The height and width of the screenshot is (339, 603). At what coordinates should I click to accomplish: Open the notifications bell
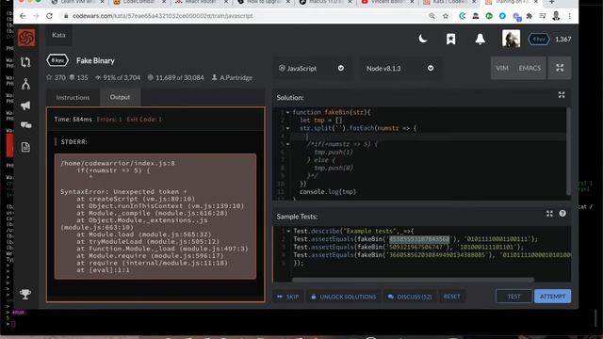coord(480,39)
